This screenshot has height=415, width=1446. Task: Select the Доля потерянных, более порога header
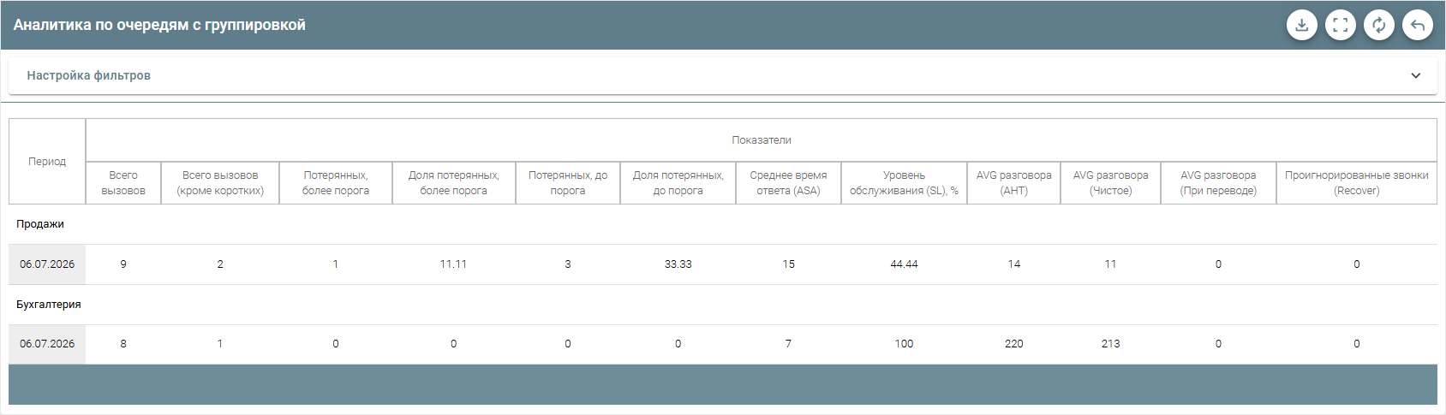(453, 182)
